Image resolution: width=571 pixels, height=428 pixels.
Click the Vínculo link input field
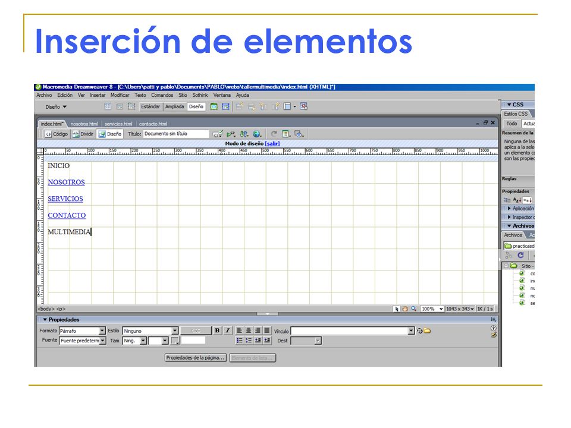350,331
